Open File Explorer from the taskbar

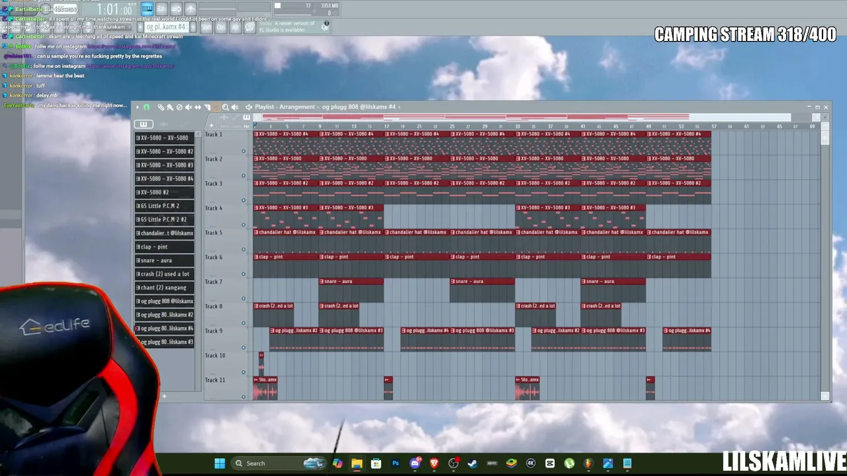[x=357, y=463]
